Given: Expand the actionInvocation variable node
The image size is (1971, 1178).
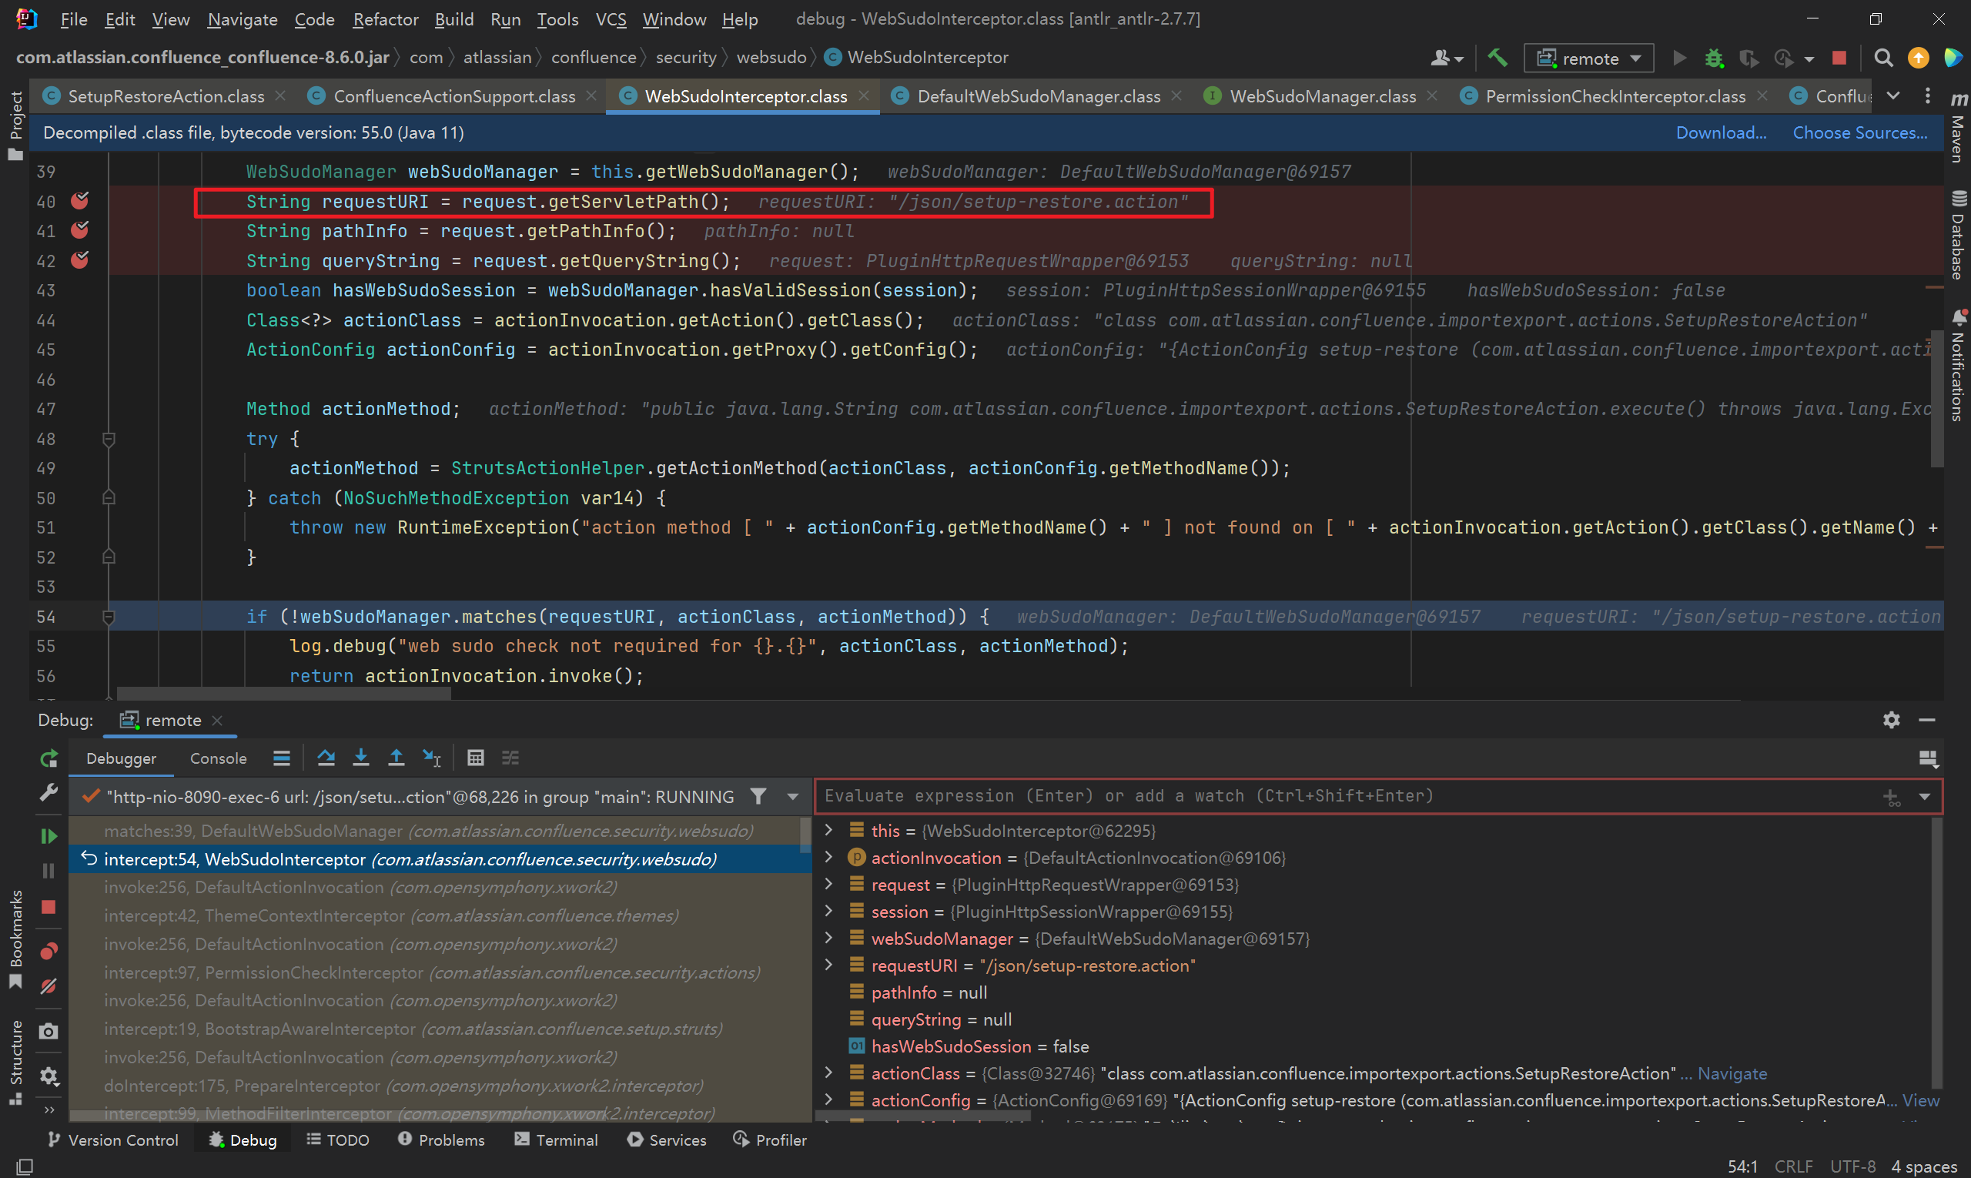Looking at the screenshot, I should pos(828,857).
